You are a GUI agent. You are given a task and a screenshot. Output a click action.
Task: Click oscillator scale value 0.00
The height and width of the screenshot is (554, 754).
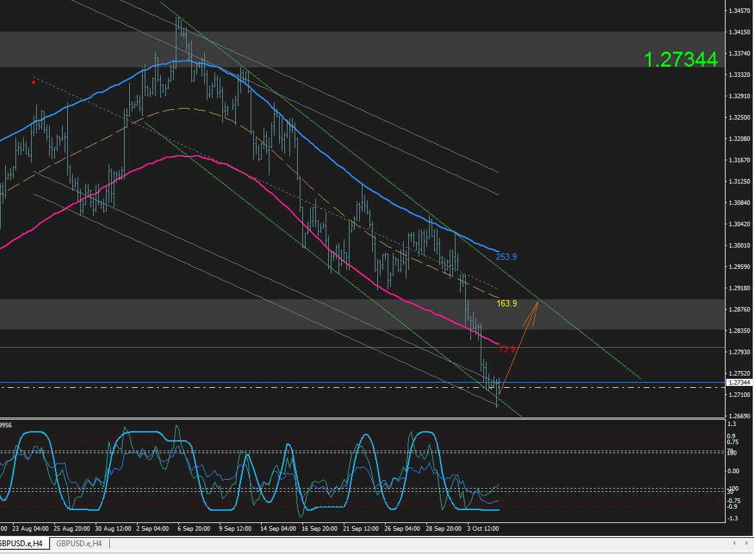733,471
